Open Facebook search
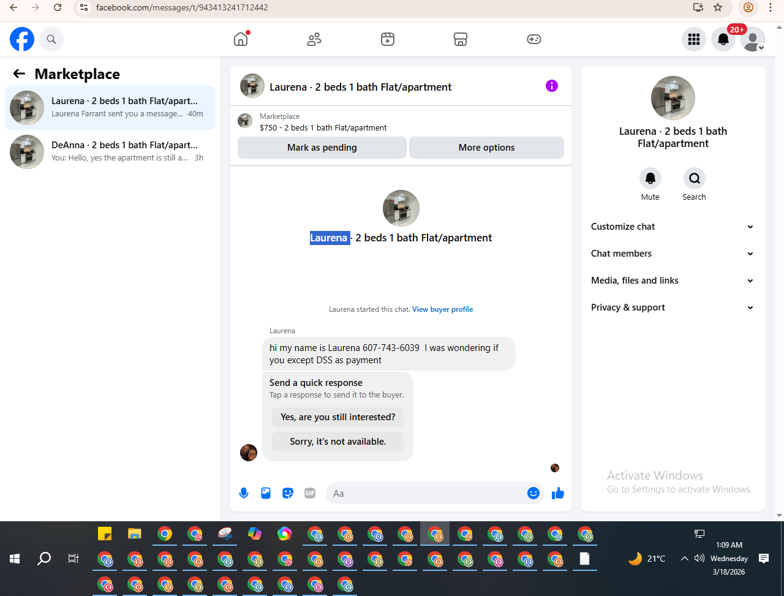The width and height of the screenshot is (784, 596). (51, 39)
